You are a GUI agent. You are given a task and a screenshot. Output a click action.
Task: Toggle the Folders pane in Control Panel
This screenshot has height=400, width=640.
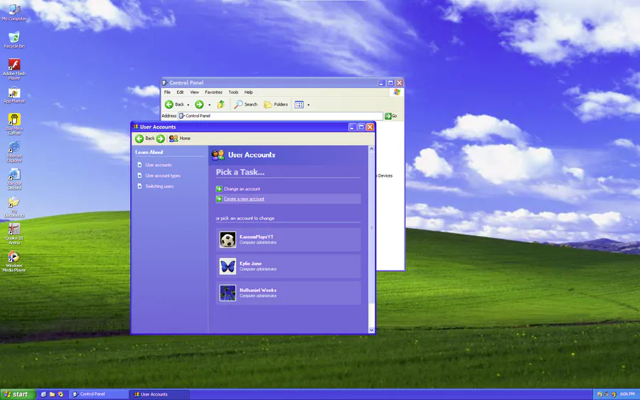click(x=276, y=104)
